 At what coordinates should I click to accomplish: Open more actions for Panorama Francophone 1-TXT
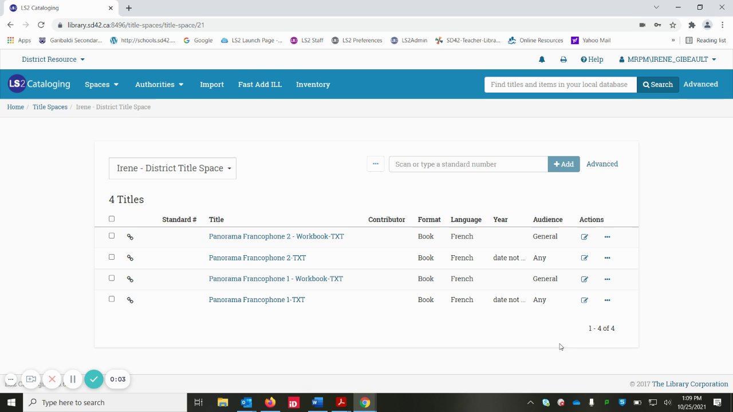(x=607, y=300)
